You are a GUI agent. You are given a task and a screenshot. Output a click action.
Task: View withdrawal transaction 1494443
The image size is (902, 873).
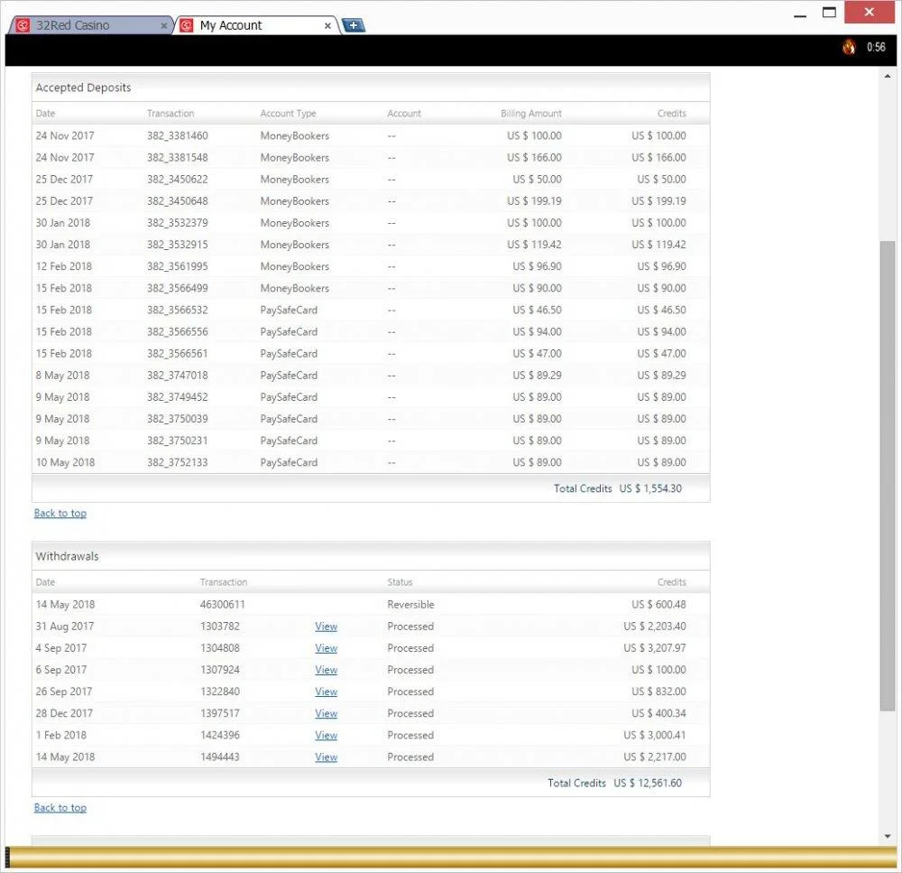(327, 757)
